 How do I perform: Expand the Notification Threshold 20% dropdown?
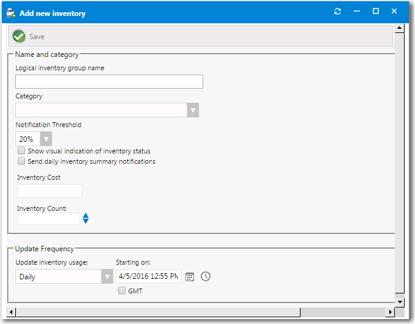(x=46, y=139)
